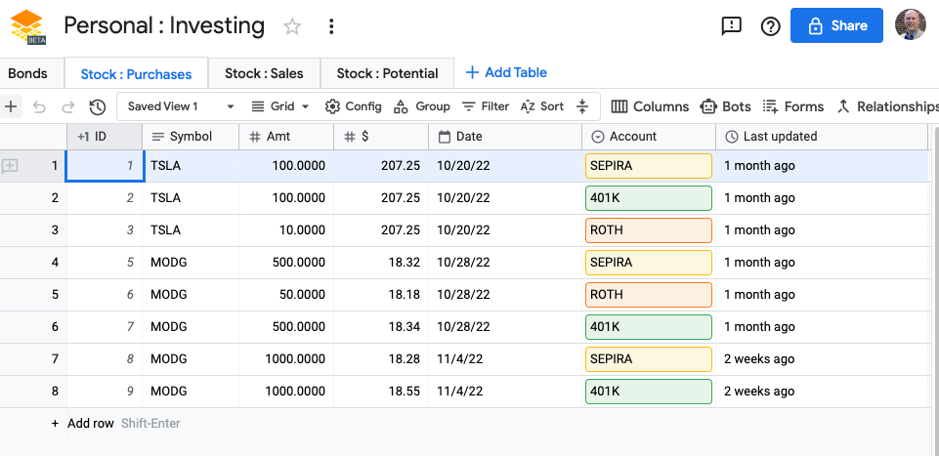Click Add Table link
This screenshot has height=456, width=939.
pos(506,72)
